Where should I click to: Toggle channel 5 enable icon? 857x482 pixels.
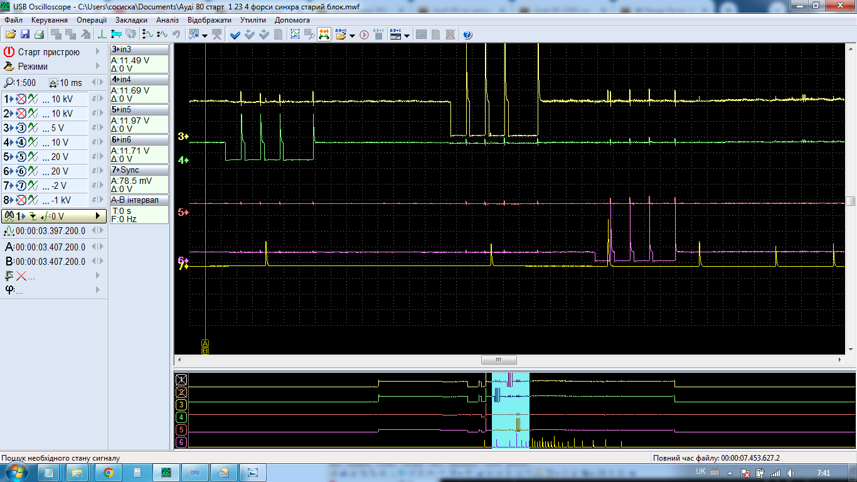coord(21,157)
